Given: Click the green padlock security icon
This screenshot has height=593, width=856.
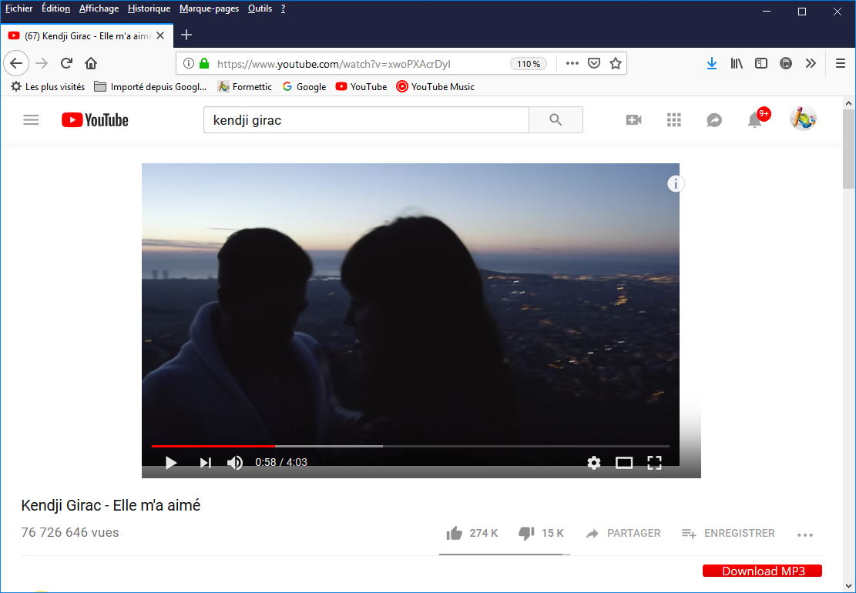Looking at the screenshot, I should pyautogui.click(x=204, y=63).
